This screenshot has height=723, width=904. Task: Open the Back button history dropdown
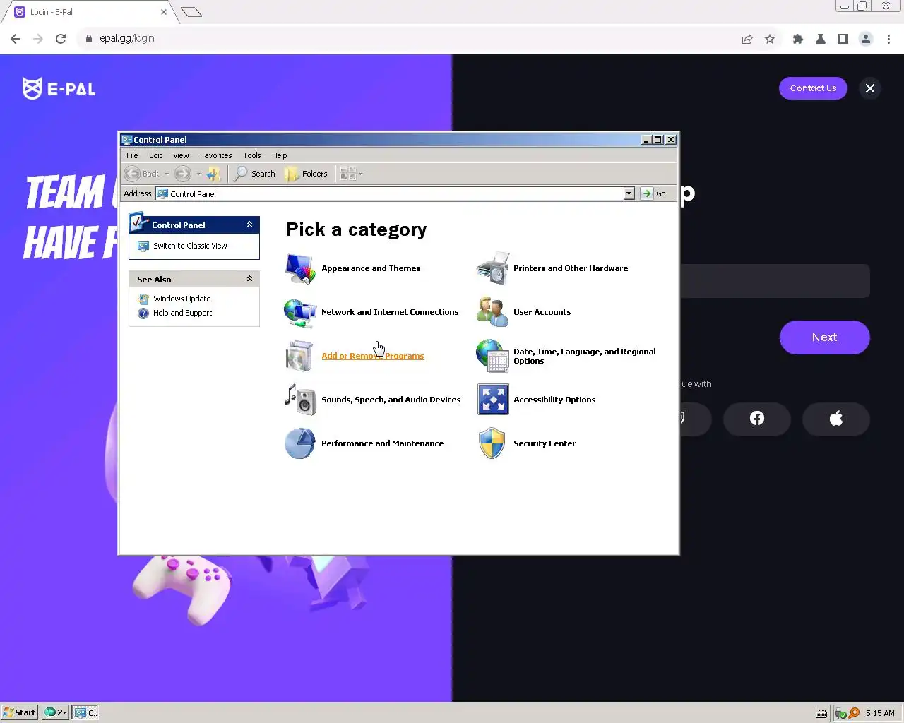pos(167,174)
